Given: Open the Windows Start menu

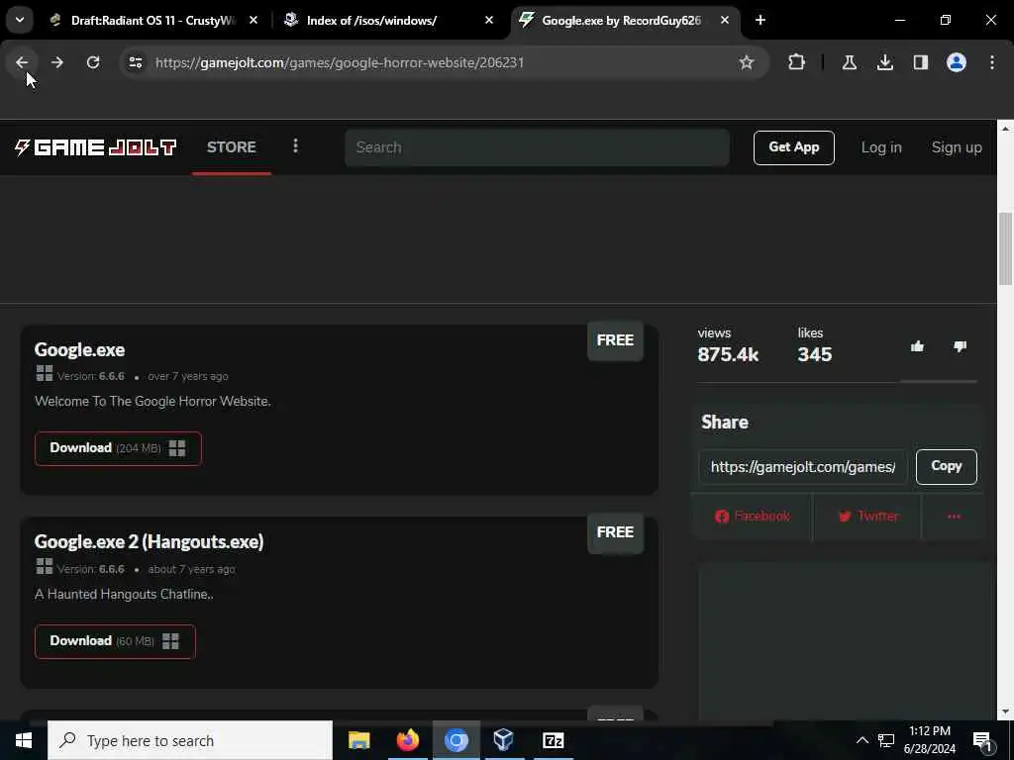Looking at the screenshot, I should (x=24, y=740).
